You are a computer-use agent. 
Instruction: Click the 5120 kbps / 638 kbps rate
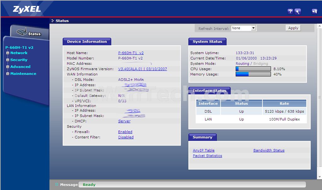[x=285, y=111]
